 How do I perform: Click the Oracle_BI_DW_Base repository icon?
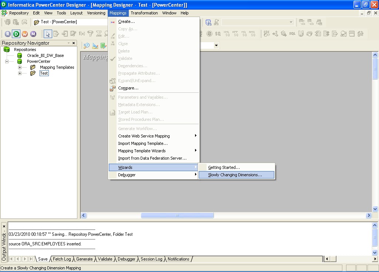(20, 55)
